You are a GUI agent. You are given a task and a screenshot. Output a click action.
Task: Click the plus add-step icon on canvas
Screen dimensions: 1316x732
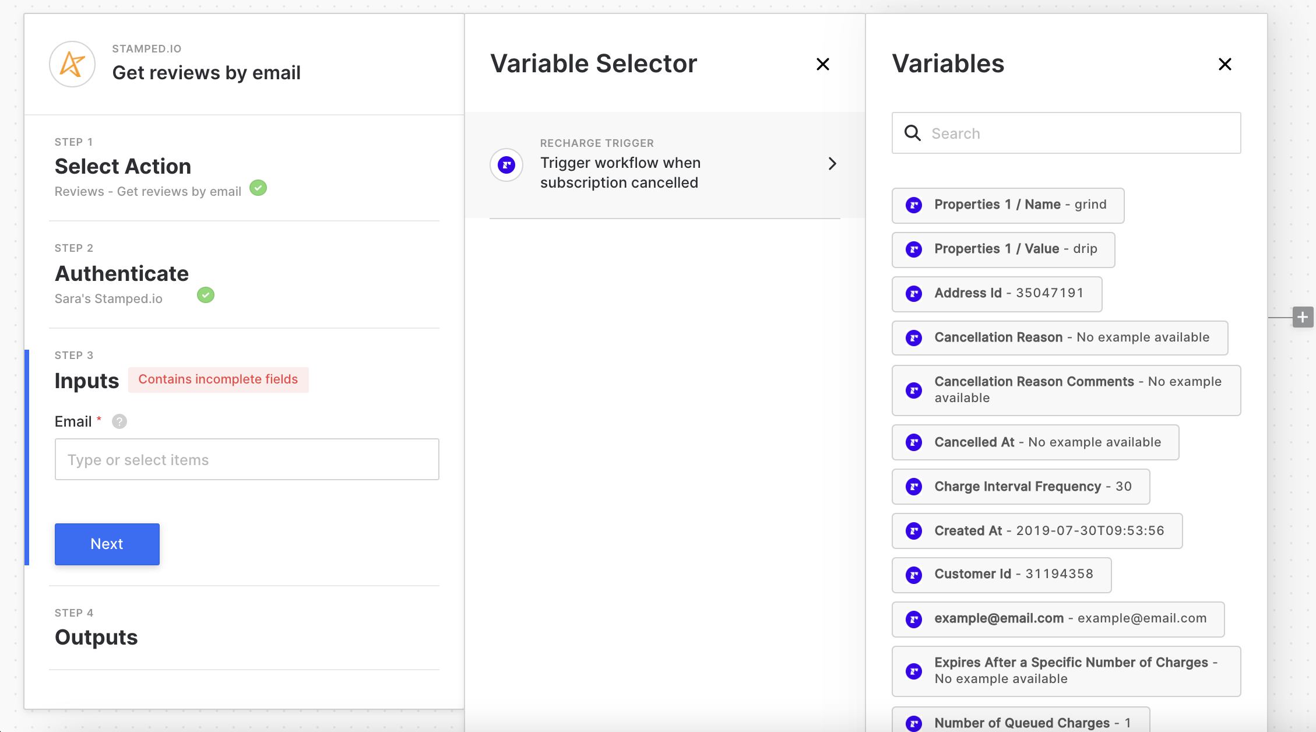click(1303, 317)
